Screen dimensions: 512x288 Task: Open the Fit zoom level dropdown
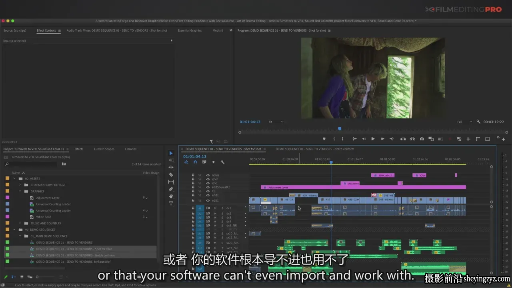click(276, 122)
